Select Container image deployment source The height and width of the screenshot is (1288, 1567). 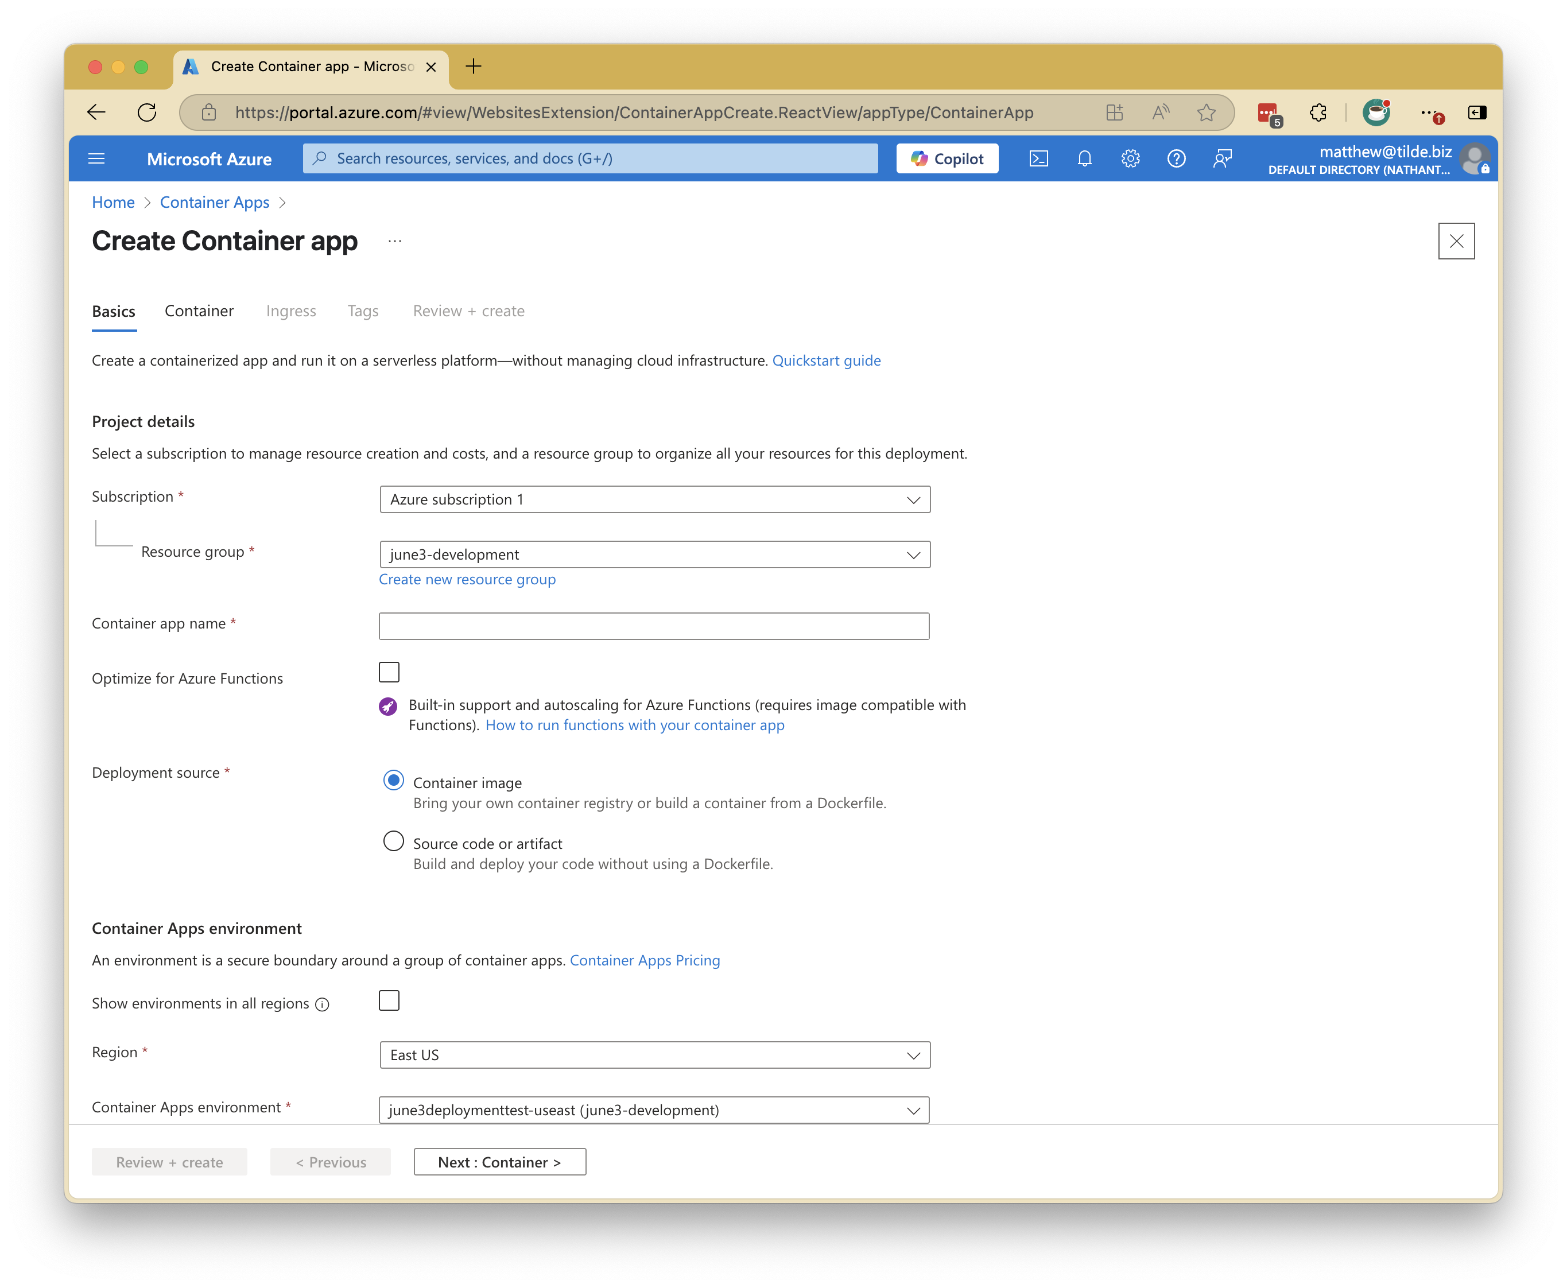click(x=393, y=780)
